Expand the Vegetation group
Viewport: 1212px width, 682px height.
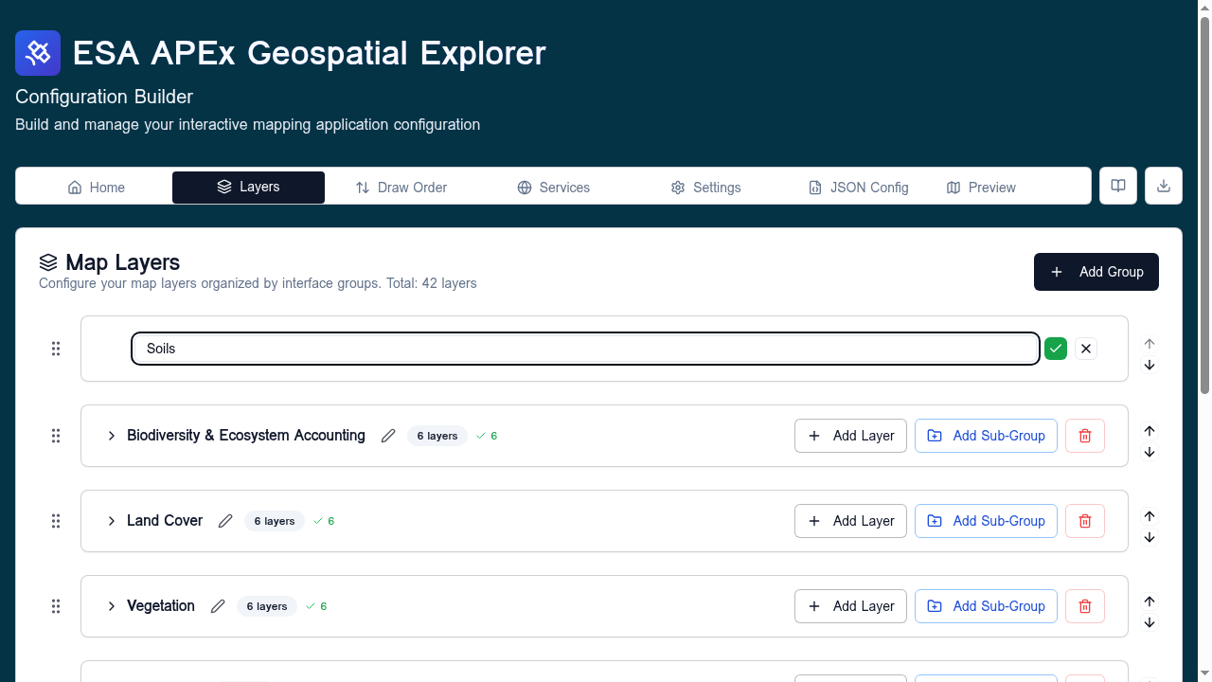tap(111, 606)
